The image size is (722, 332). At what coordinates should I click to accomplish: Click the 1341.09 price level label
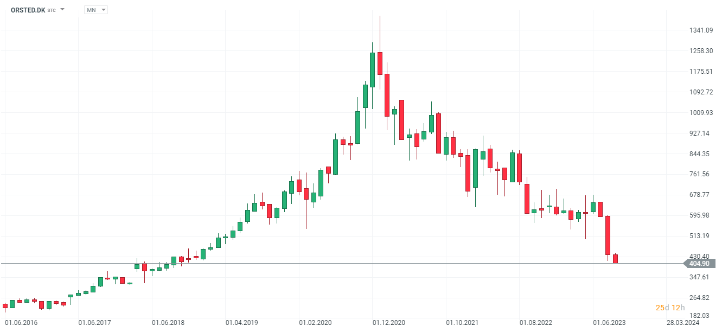coord(700,30)
